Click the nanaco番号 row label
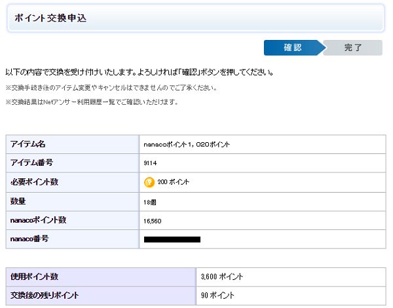393x308 pixels. 29,239
